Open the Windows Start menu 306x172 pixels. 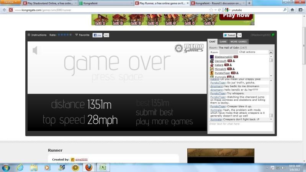[x=6, y=168]
